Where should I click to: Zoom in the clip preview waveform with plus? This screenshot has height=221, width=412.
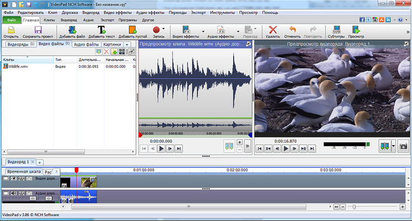(240, 142)
